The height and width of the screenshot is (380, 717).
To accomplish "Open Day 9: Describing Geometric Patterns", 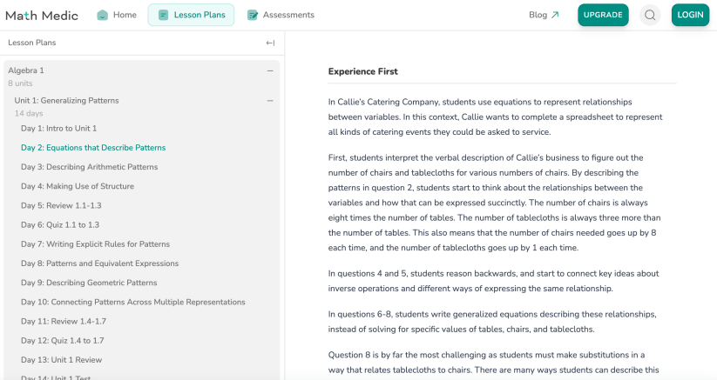I will coord(89,283).
